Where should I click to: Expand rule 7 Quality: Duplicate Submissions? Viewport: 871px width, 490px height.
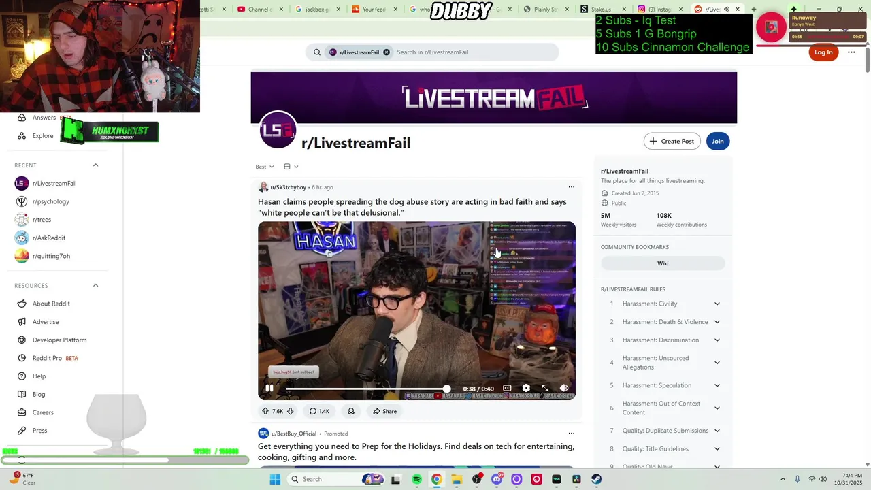[717, 431]
